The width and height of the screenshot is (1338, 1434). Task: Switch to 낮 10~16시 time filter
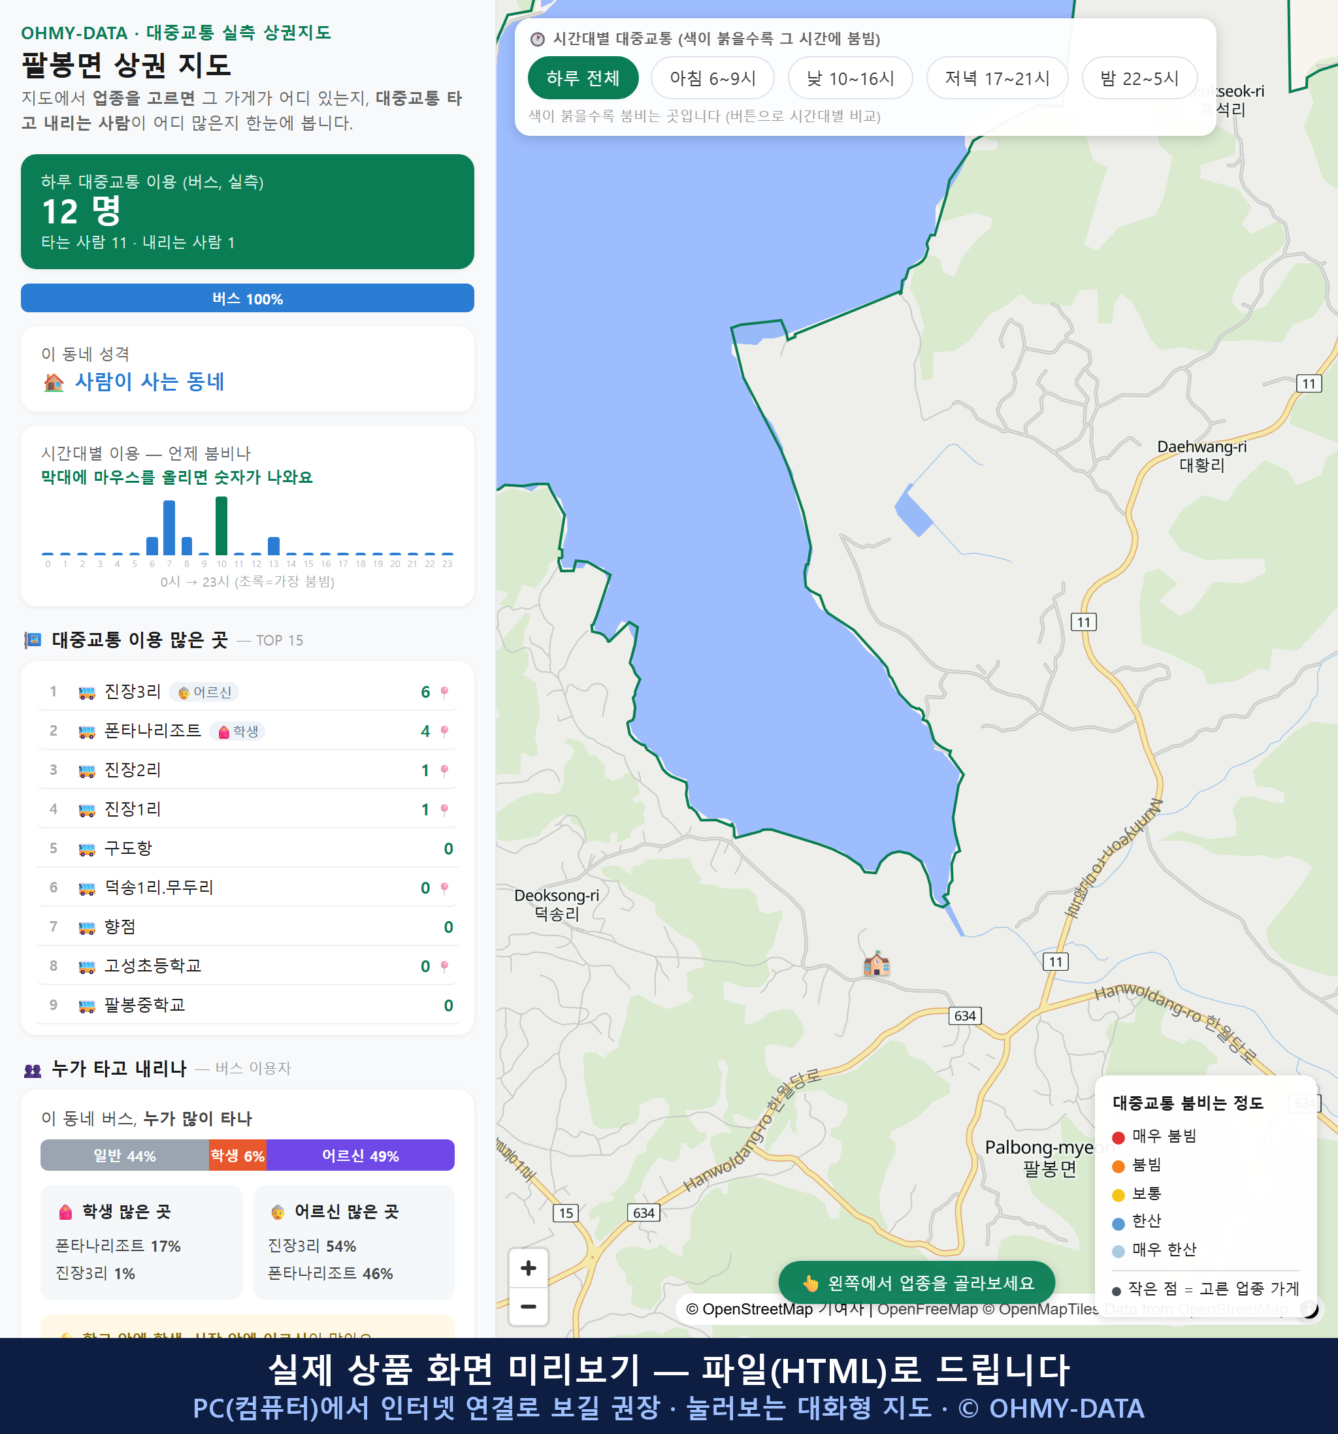850,78
